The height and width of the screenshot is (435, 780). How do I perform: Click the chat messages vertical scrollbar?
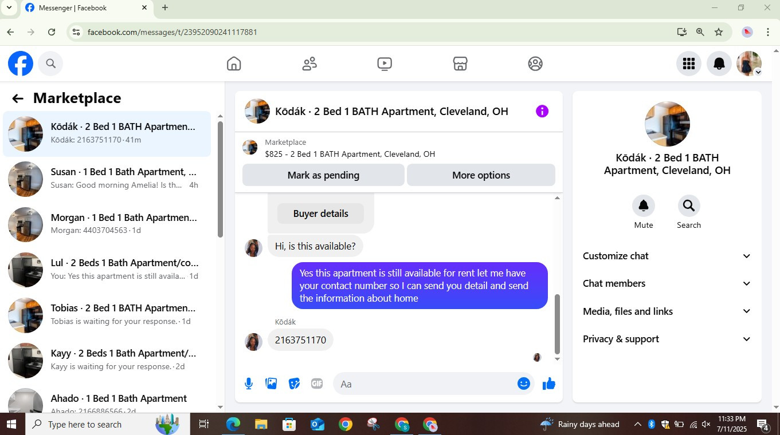(557, 324)
